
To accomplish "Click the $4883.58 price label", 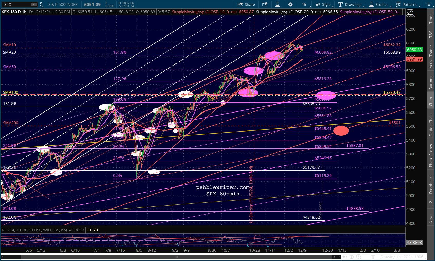I will coord(355,209).
